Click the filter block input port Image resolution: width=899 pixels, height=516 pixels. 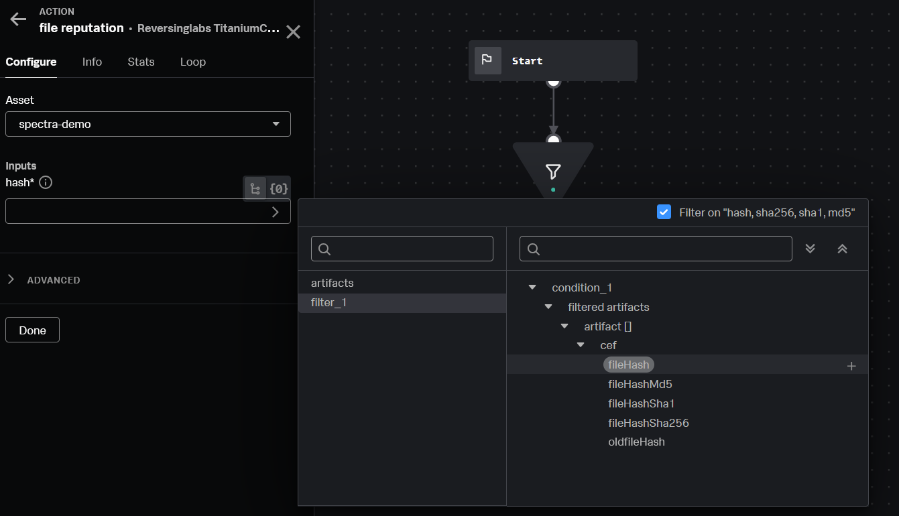[553, 140]
